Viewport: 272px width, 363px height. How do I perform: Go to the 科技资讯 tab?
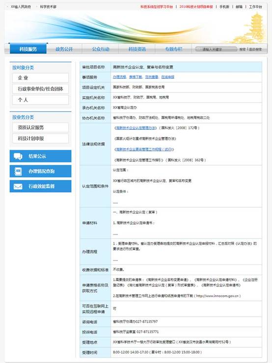pyautogui.click(x=137, y=49)
